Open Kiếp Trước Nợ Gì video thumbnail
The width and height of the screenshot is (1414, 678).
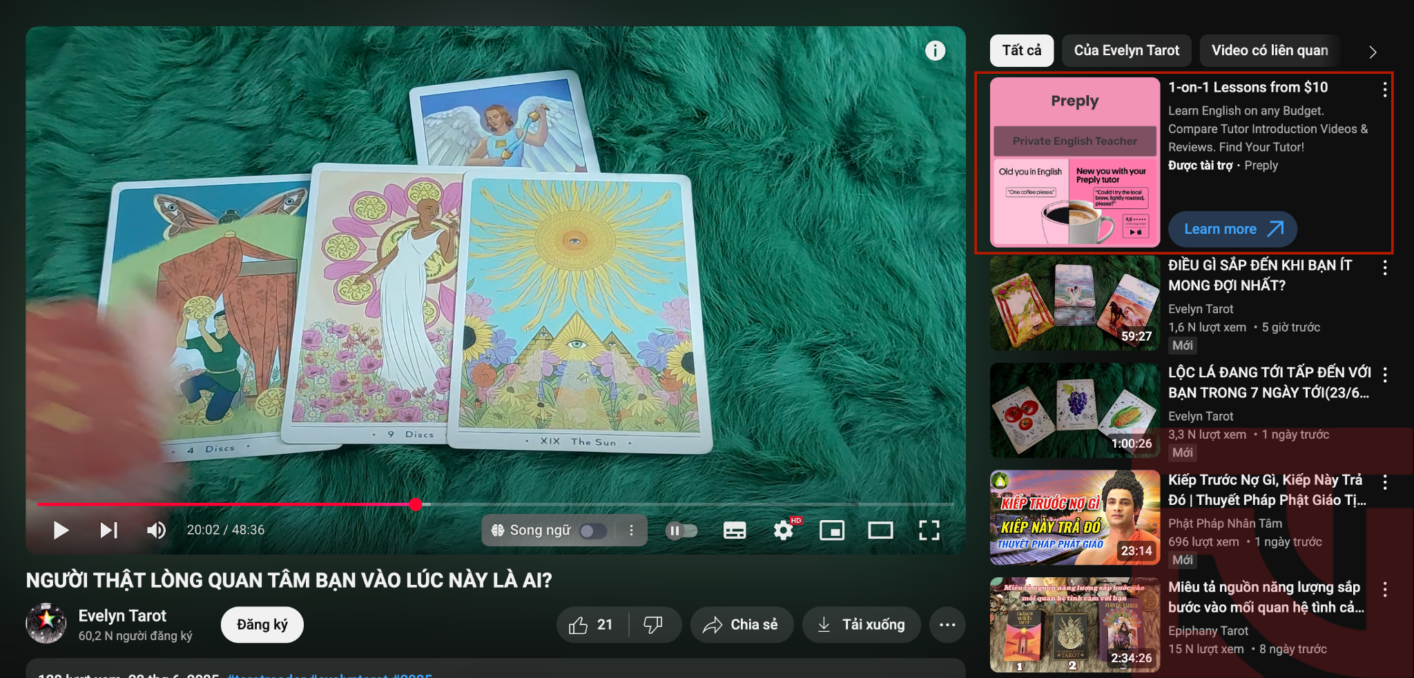(1075, 518)
